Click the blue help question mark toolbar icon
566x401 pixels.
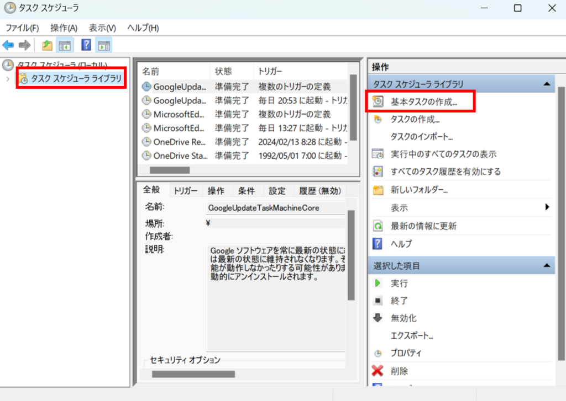pyautogui.click(x=86, y=45)
